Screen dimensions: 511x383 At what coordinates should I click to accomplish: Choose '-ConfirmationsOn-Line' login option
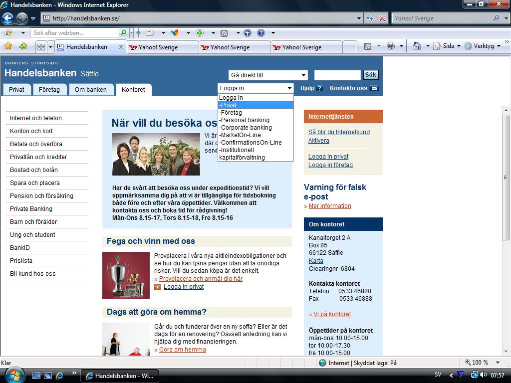tap(255, 143)
